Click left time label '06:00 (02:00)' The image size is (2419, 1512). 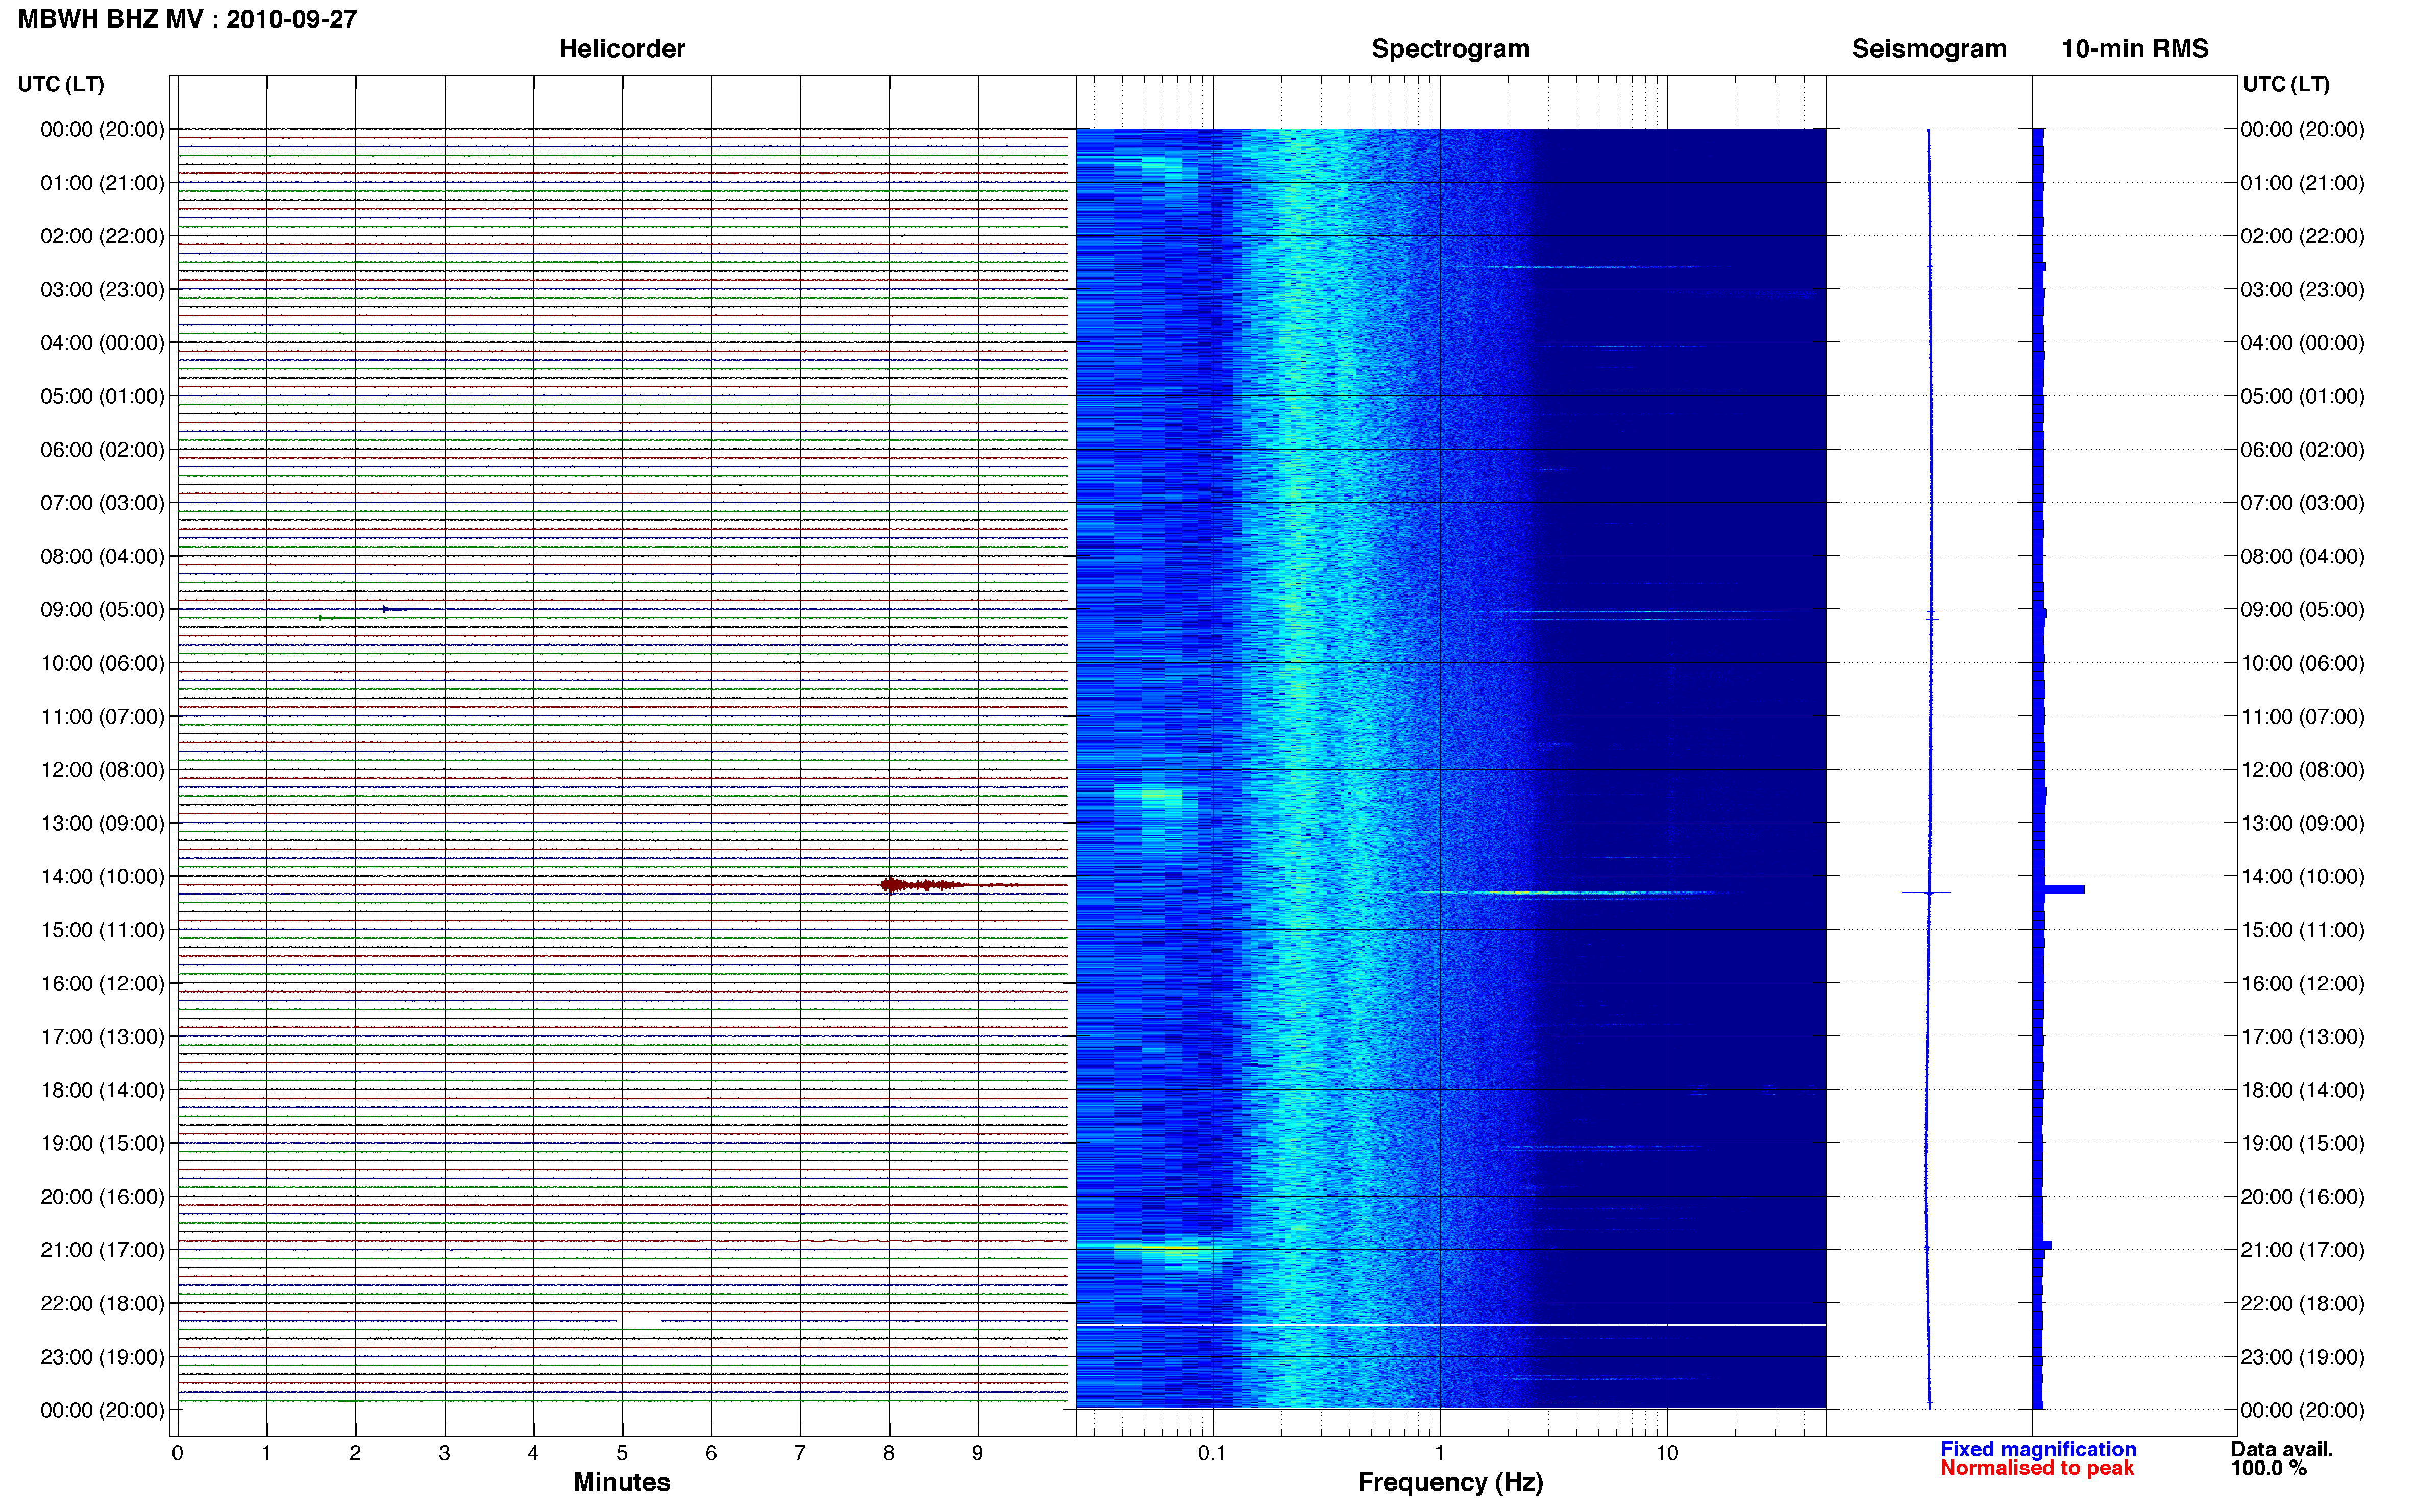102,449
